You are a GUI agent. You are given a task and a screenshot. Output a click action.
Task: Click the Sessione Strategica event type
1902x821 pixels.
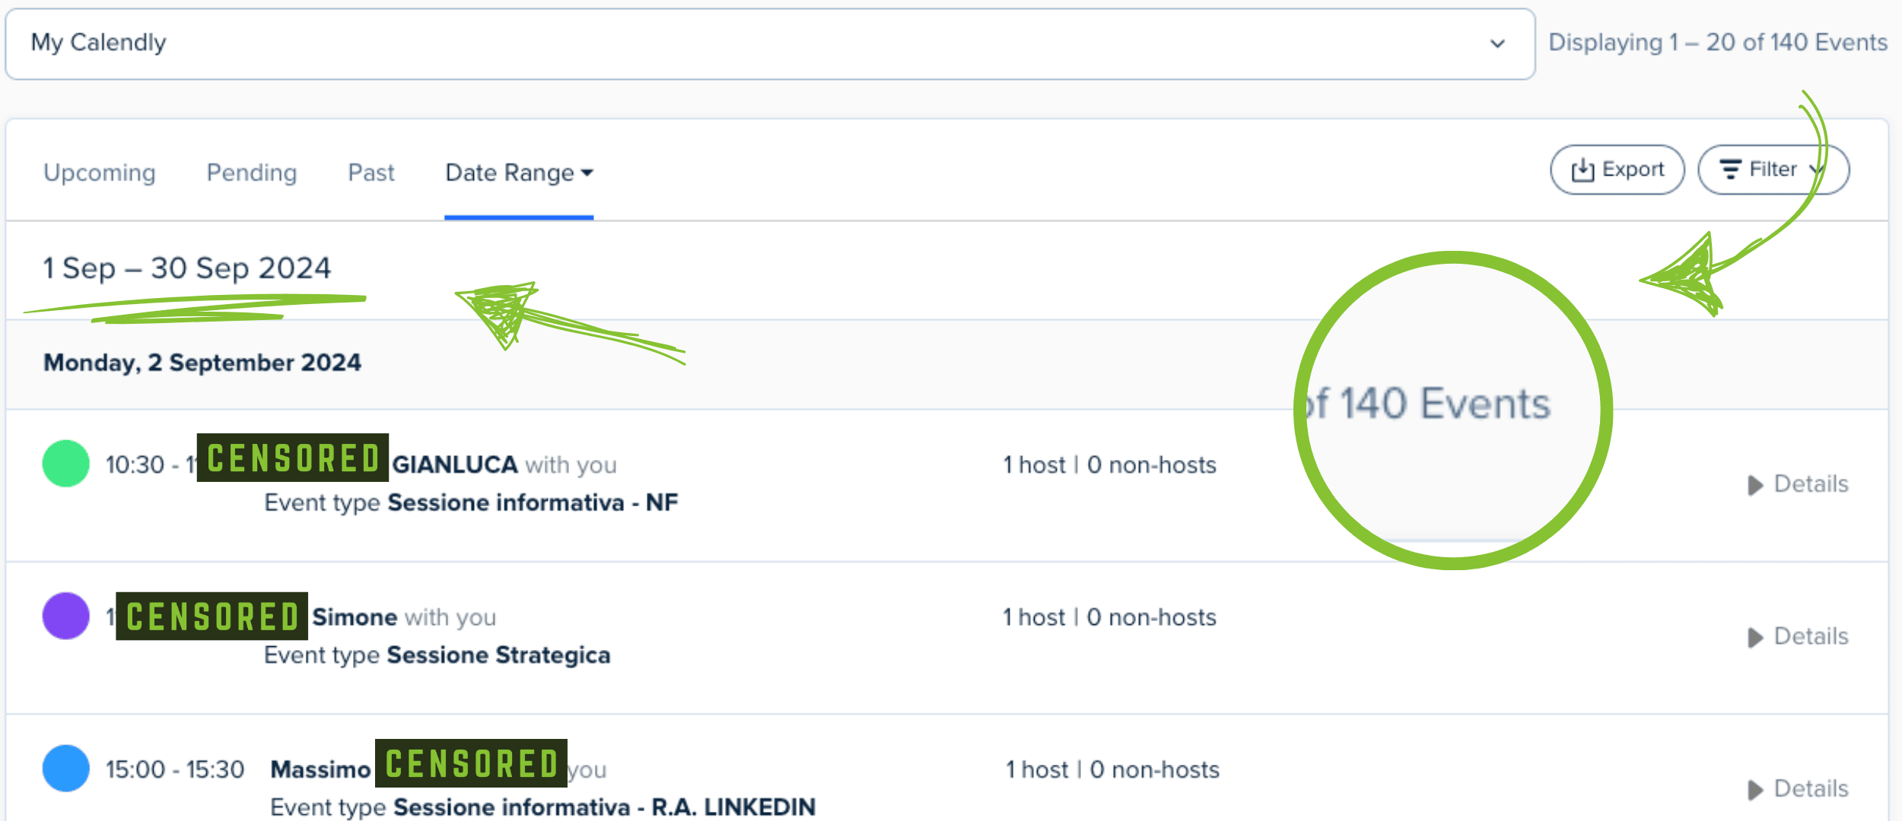(x=498, y=655)
